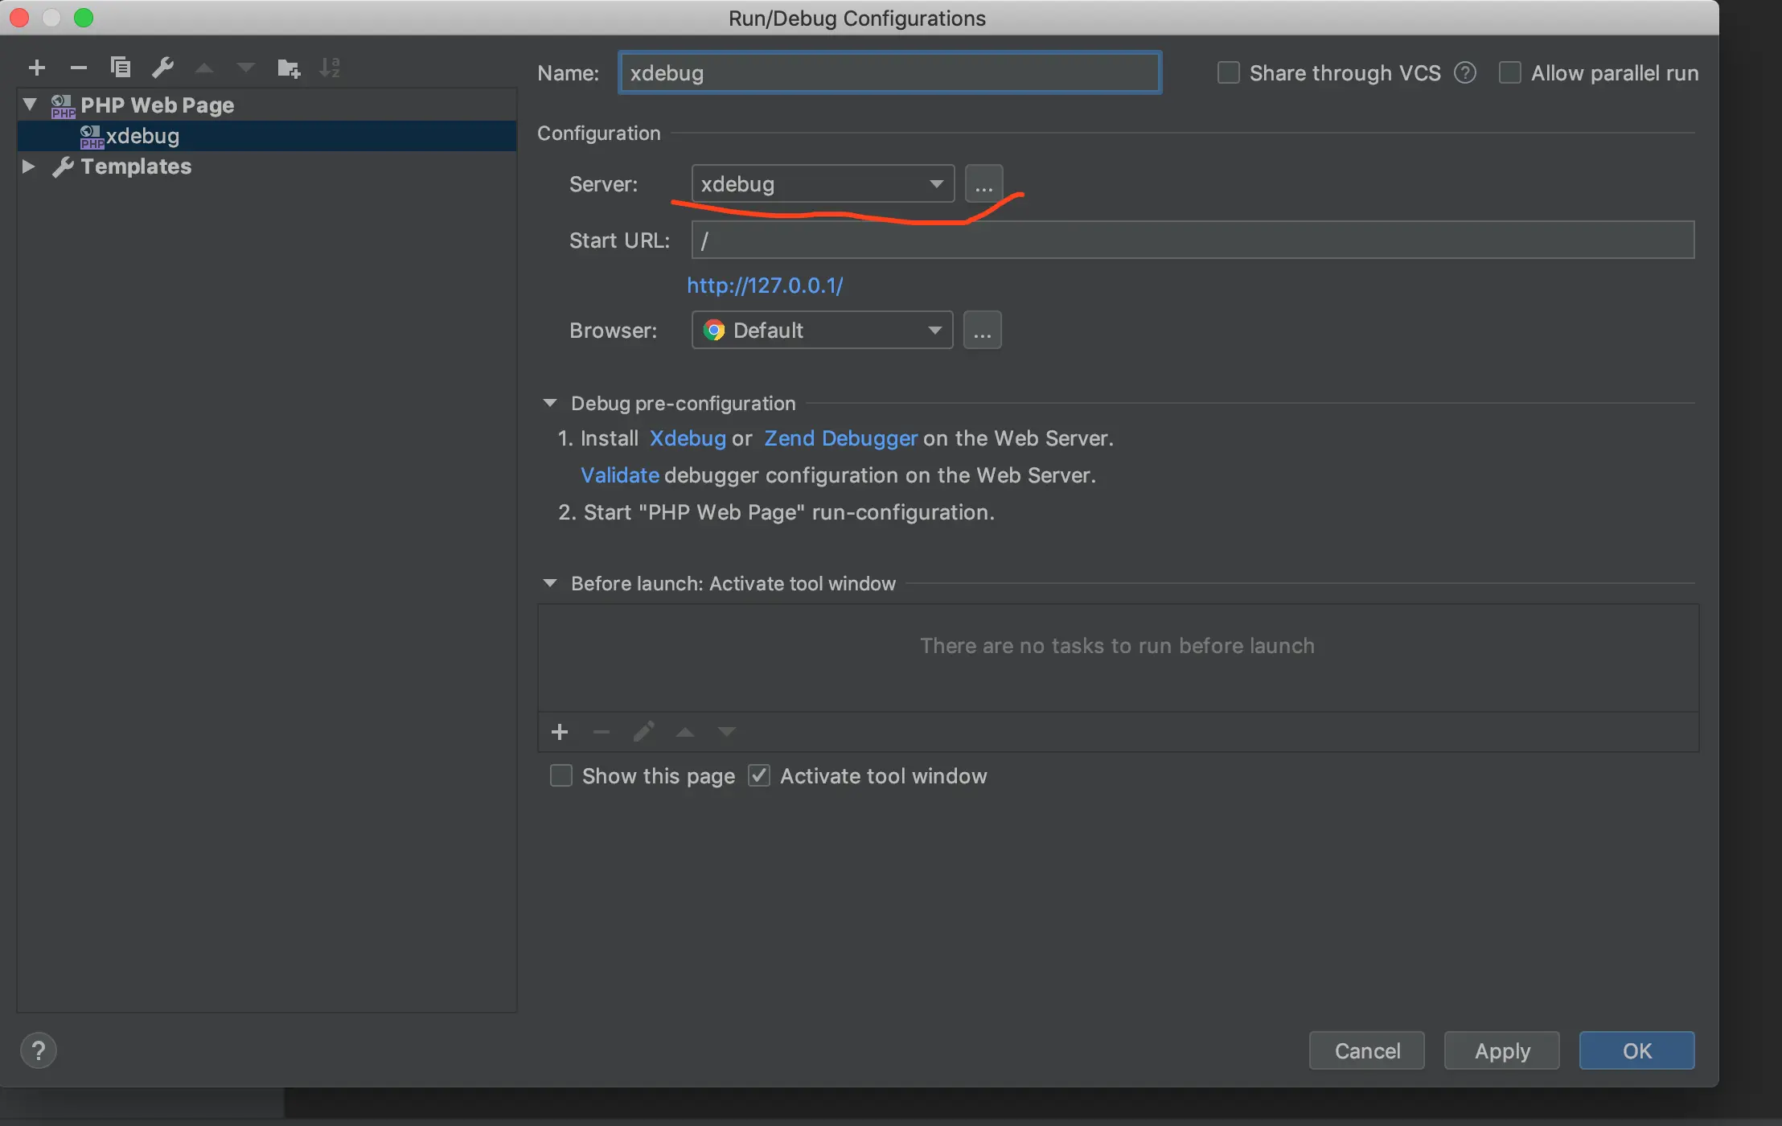Click the Copy Configuration icon
This screenshot has height=1126, width=1782.
121,68
